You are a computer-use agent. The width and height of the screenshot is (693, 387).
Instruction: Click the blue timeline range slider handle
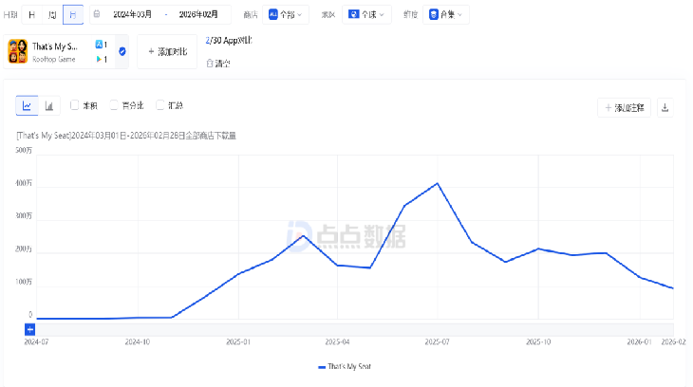coord(29,329)
